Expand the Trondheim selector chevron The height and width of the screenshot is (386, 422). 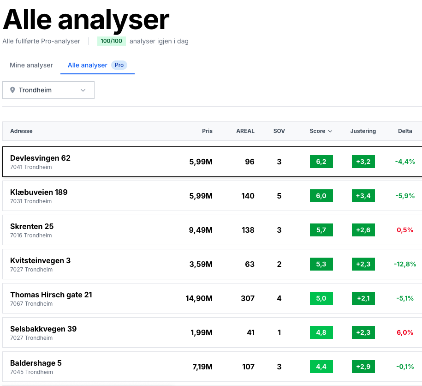(x=82, y=90)
